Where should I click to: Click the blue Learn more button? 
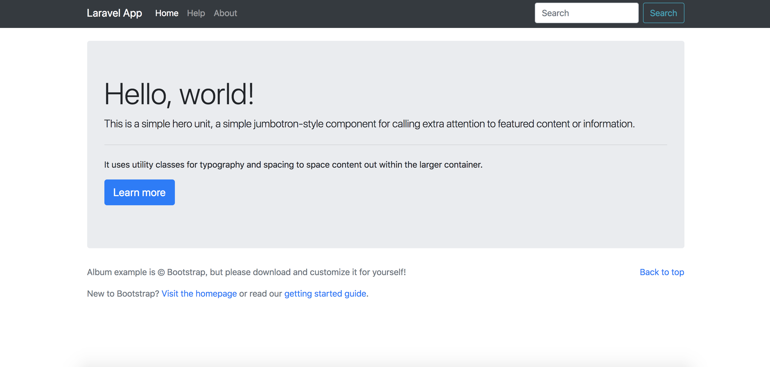pos(139,192)
